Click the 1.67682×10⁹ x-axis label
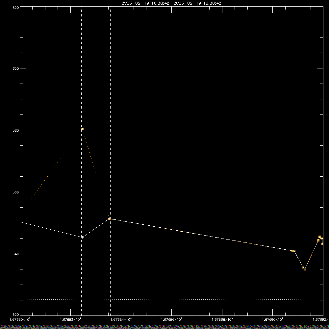 (x=70, y=319)
